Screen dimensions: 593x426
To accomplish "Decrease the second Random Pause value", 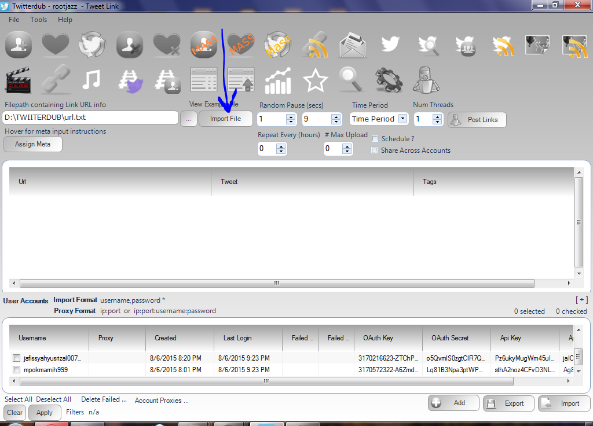I will [x=336, y=122].
